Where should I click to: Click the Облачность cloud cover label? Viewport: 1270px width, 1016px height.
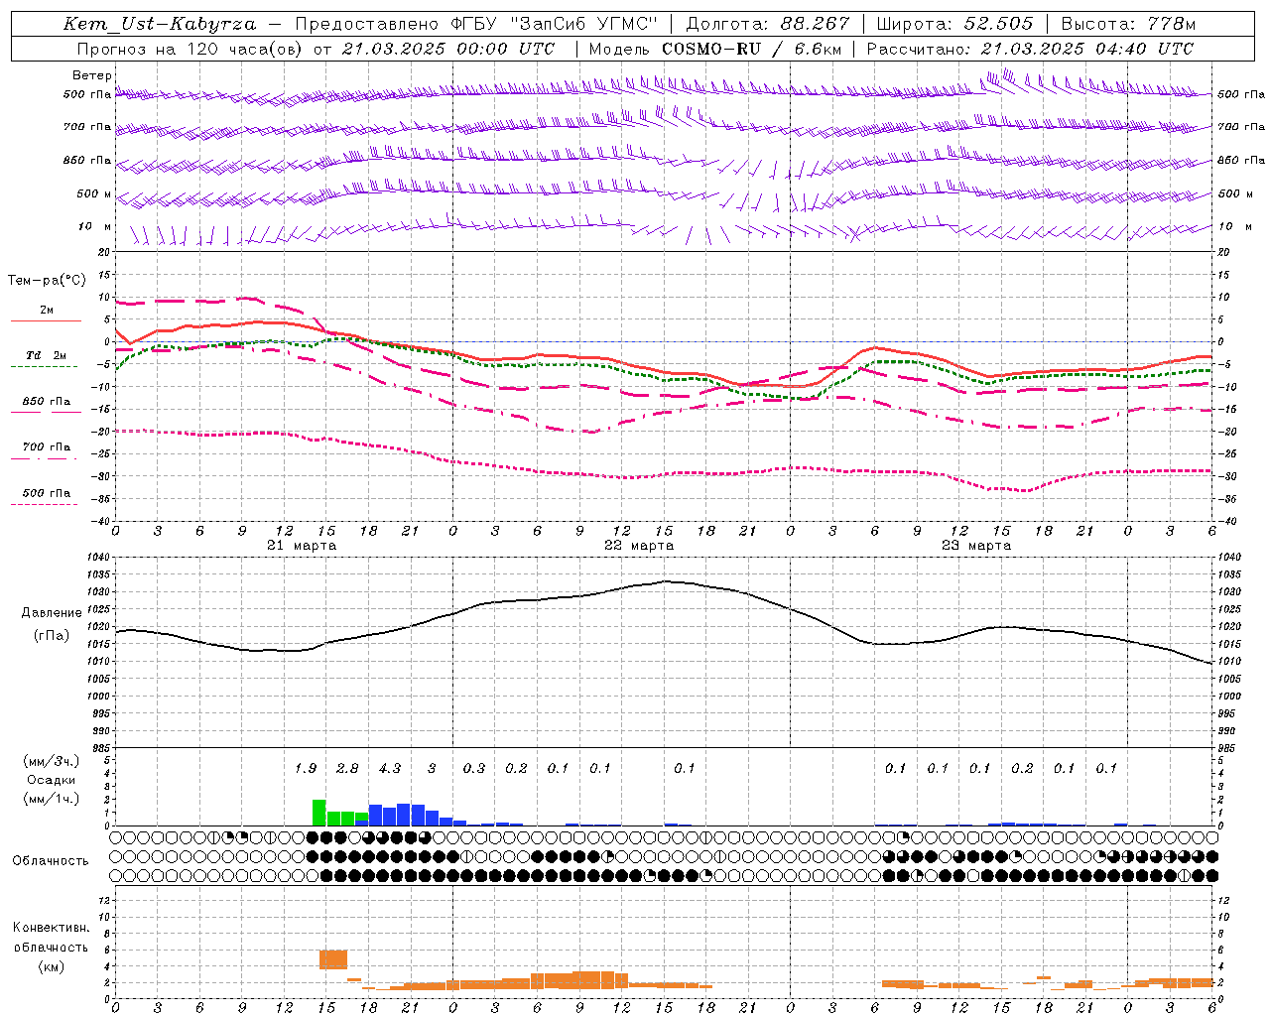click(x=51, y=860)
